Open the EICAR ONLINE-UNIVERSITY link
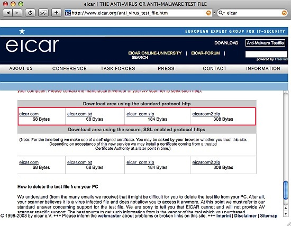This screenshot has height=226, width=291. coord(155,53)
